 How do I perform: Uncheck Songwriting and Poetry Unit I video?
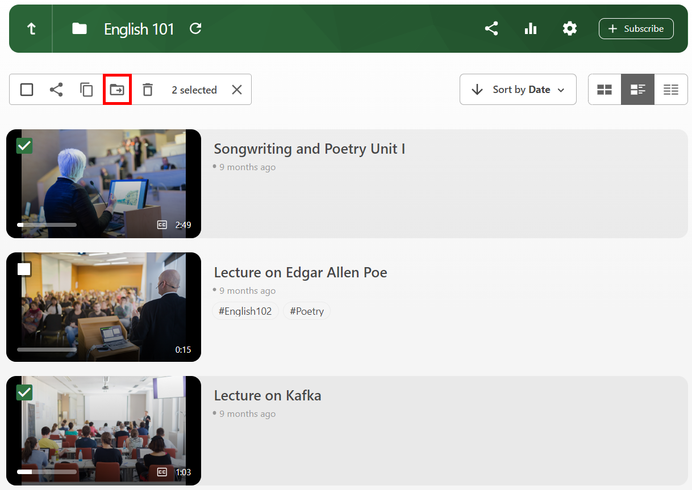click(24, 146)
